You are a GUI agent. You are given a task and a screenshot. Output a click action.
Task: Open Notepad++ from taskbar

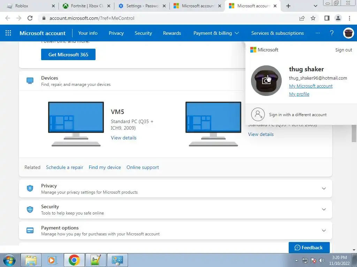pyautogui.click(x=96, y=260)
